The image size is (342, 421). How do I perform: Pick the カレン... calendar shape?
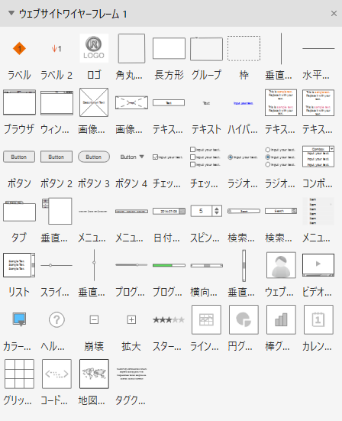tap(318, 319)
